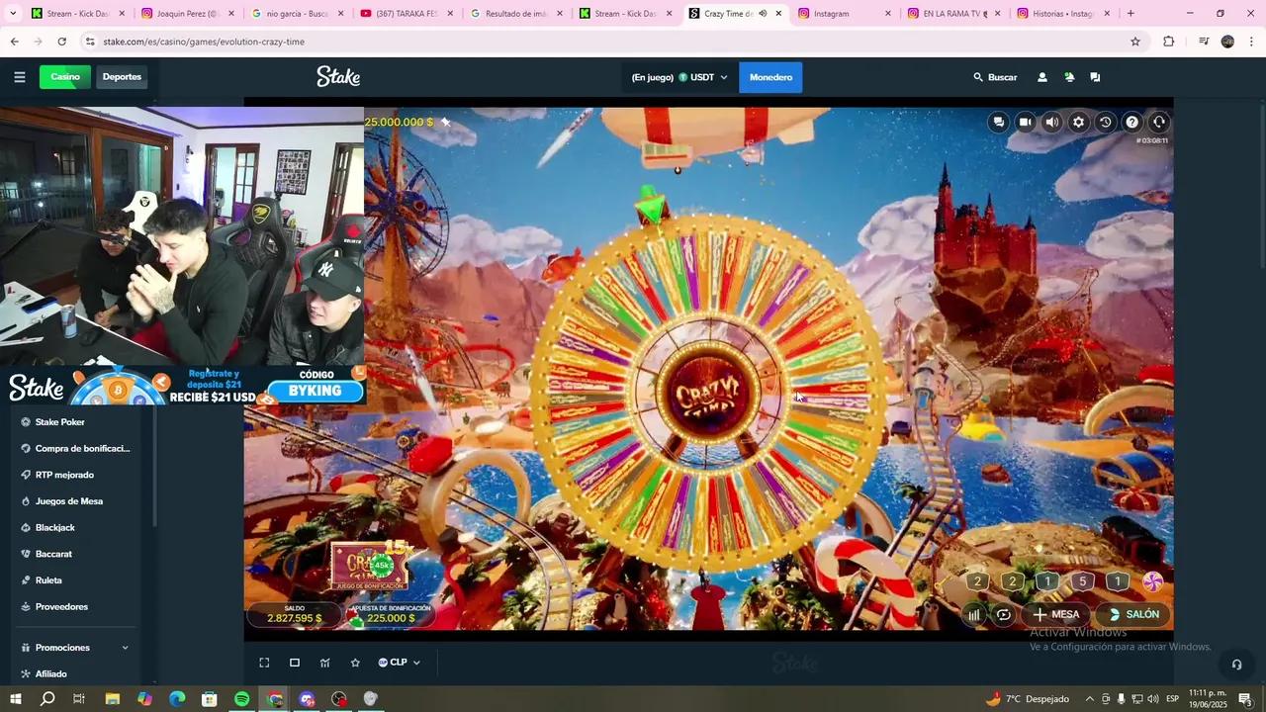The image size is (1266, 712).
Task: Expand the Promociones section
Action: [77, 648]
